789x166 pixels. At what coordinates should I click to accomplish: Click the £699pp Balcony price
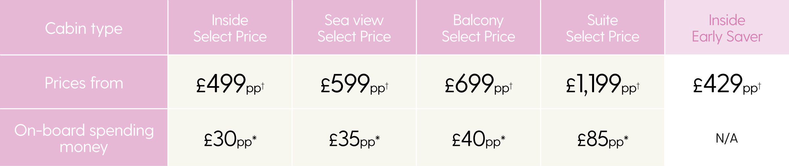point(478,84)
